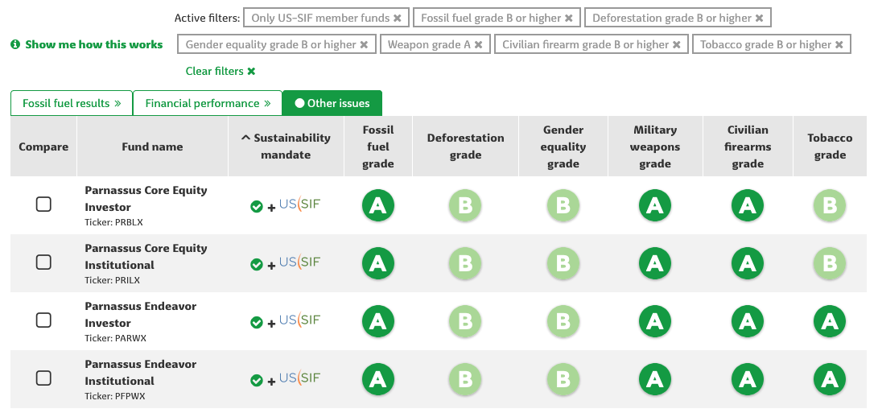This screenshot has width=878, height=413.
Task: Click fossil fuel grade A badge for PFPWX
Action: [378, 379]
